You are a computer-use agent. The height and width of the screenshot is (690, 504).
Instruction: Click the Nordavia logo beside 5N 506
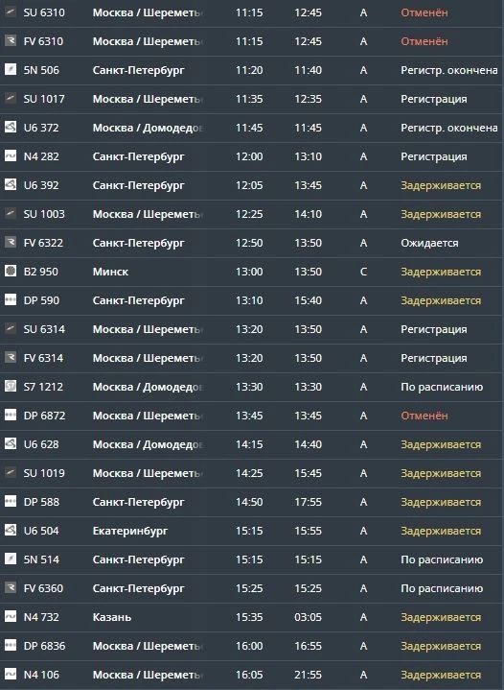pyautogui.click(x=11, y=69)
